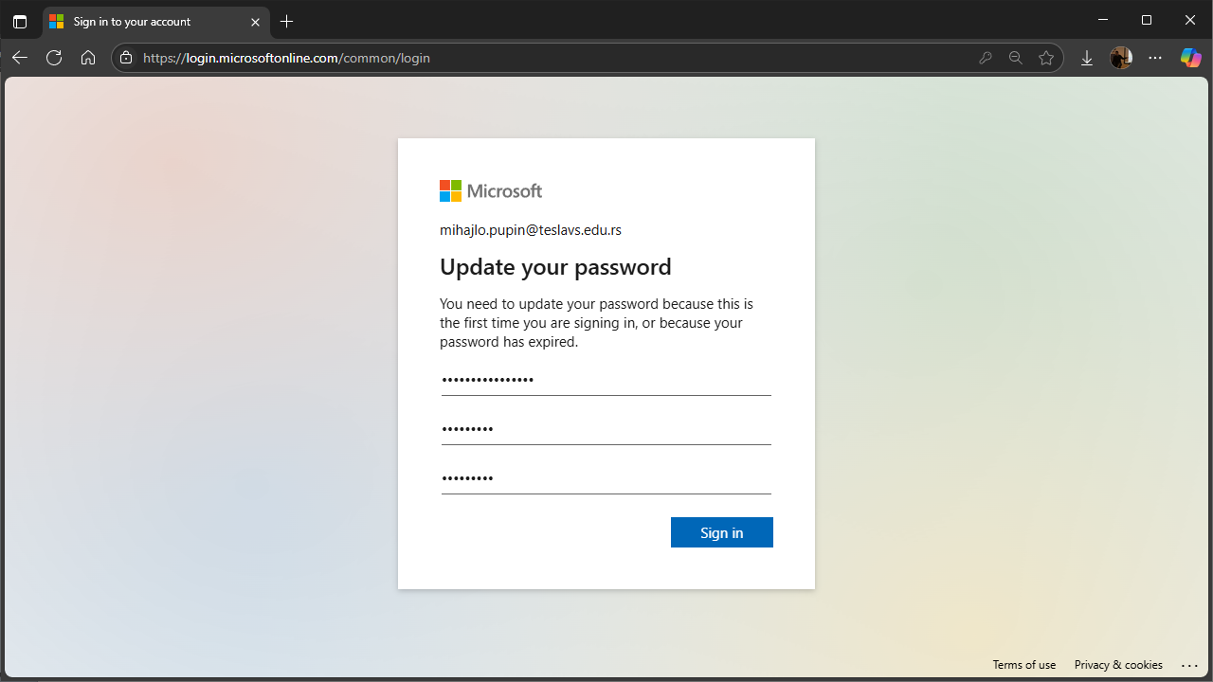Open the browser home page icon

88,58
